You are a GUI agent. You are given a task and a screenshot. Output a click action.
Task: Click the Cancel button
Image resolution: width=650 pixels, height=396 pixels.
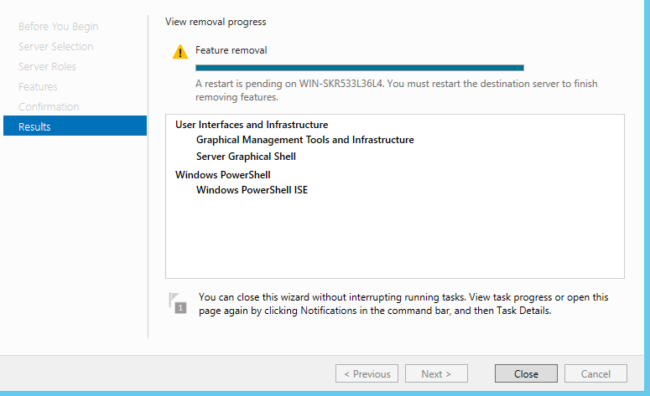595,373
